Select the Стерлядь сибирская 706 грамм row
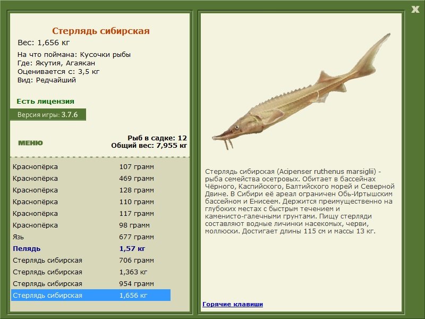This screenshot has width=425, height=319. click(x=91, y=260)
